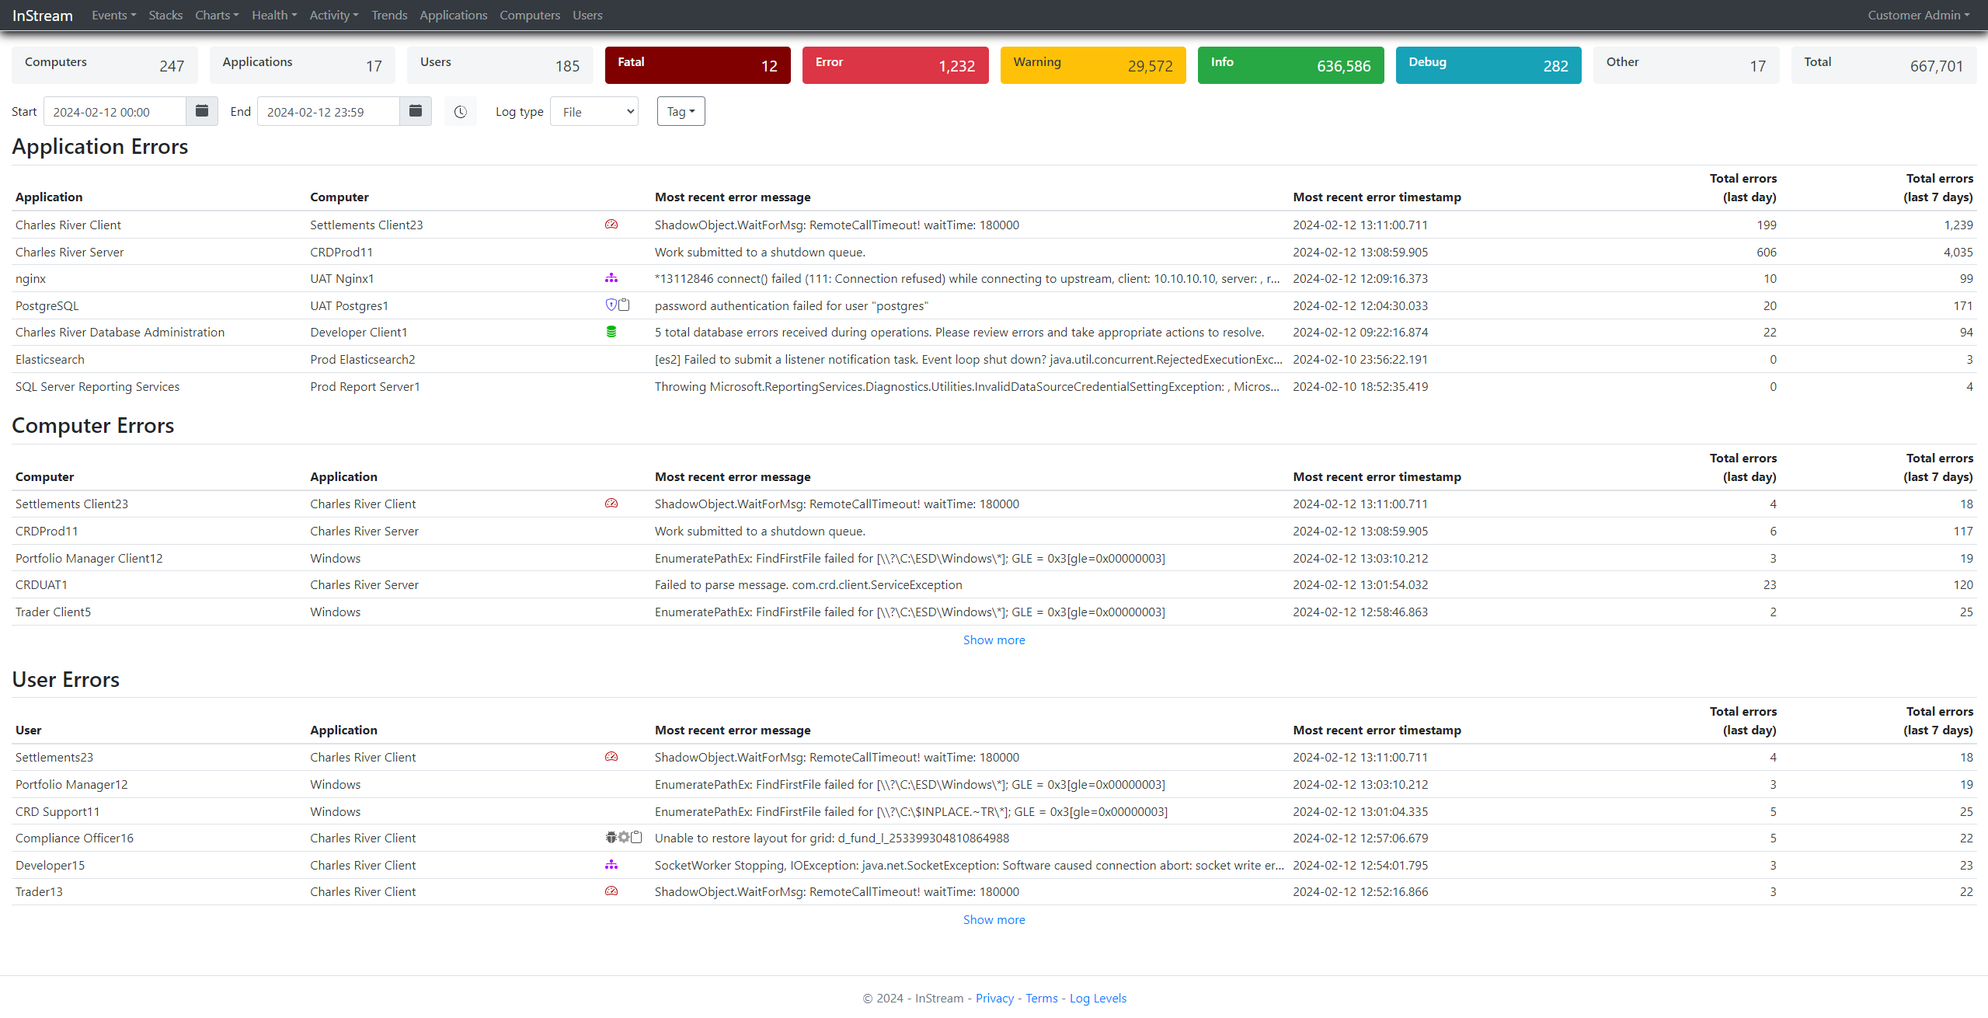Open the Log type dropdown
Viewport: 1988px width, 1018px height.
[594, 112]
